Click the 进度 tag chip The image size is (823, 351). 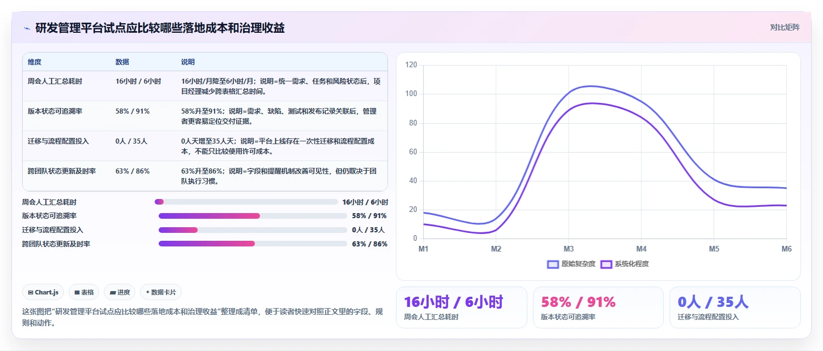[120, 292]
